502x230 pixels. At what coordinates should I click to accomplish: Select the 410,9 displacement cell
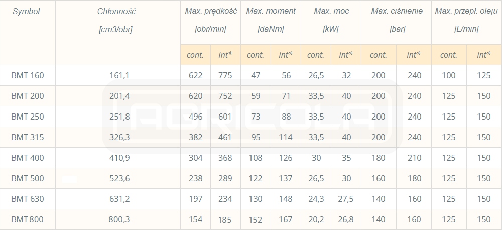(119, 158)
